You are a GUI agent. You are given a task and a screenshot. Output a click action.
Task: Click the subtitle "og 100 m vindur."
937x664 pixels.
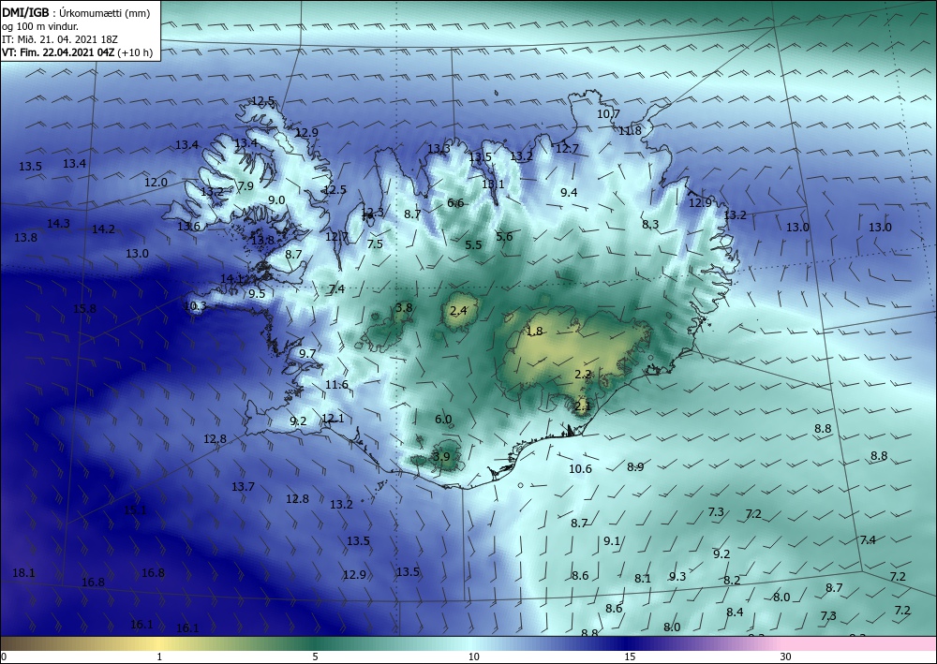(40, 26)
